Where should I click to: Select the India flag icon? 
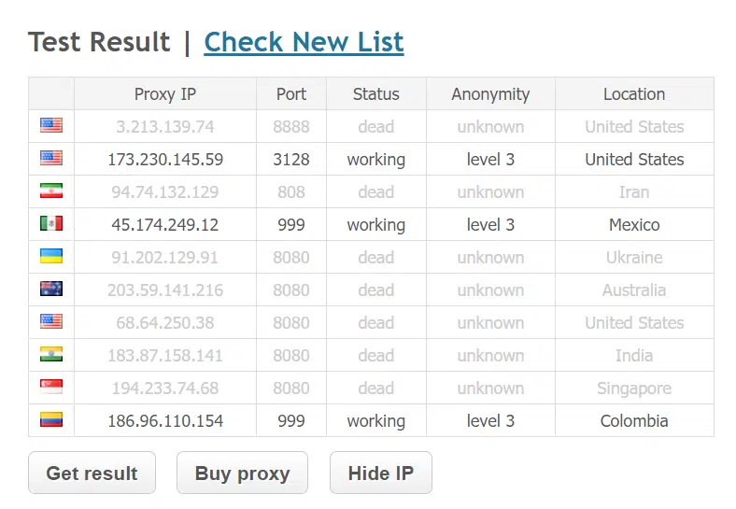pos(51,354)
